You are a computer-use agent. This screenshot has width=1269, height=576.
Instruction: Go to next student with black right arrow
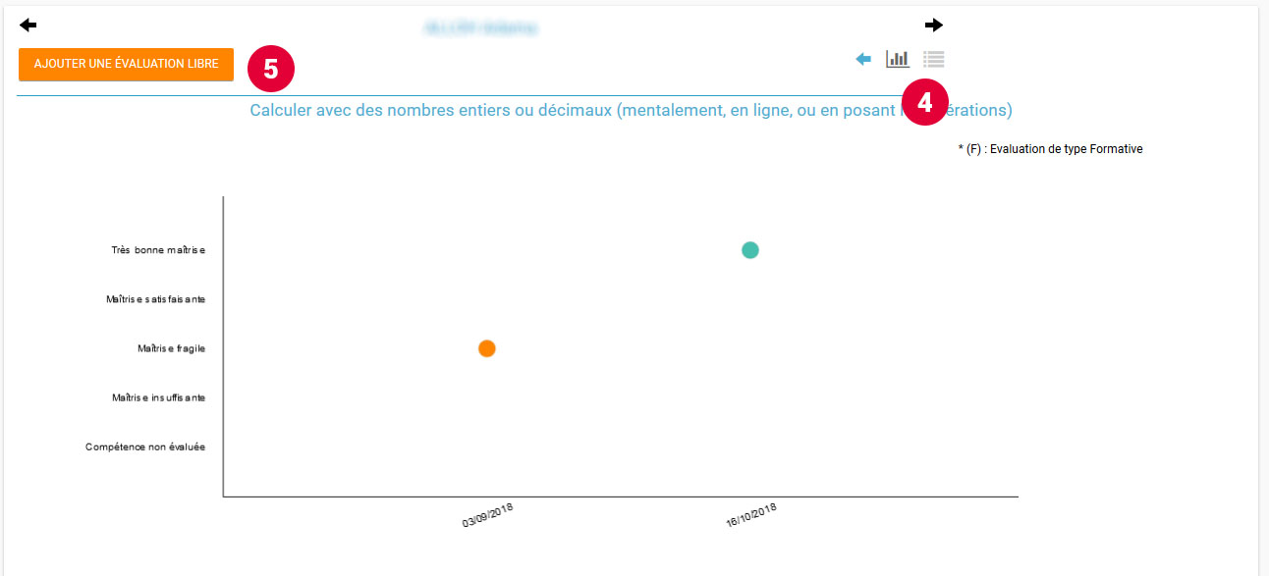tap(933, 26)
